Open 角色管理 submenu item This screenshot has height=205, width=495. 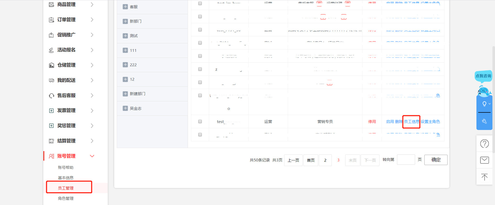[x=66, y=198]
